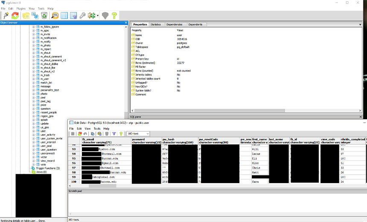Click the Primary key property row
367x222 pixels.
click(x=246, y=59)
